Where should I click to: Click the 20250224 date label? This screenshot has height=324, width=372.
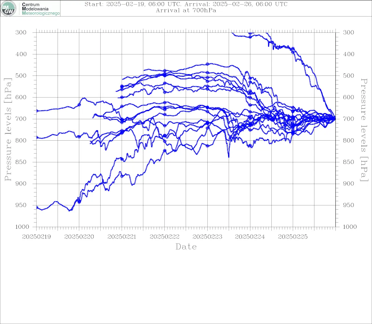coord(250,237)
